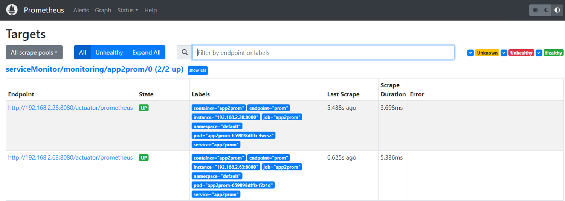Toggle the Healthy state checkbox

[539, 53]
